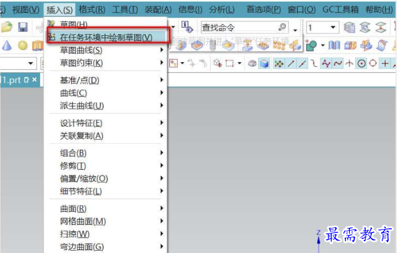Click the Open file folder icon
Screen dimensions: 397x253
(x=6, y=27)
